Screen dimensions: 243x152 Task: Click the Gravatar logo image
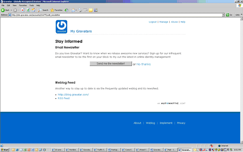[x=62, y=27]
